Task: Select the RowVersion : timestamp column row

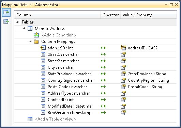Action: pyautogui.click(x=70, y=113)
